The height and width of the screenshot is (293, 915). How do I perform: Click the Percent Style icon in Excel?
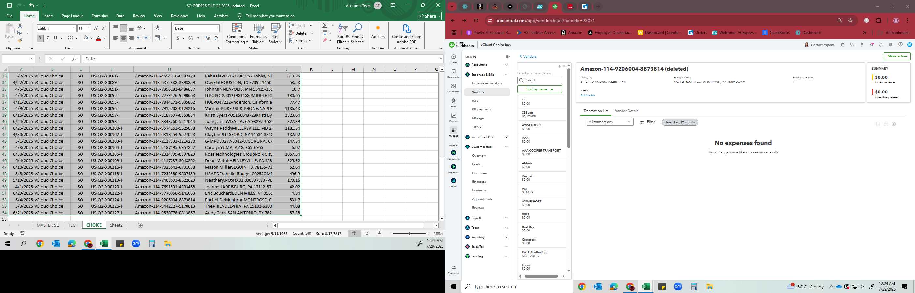tap(191, 38)
